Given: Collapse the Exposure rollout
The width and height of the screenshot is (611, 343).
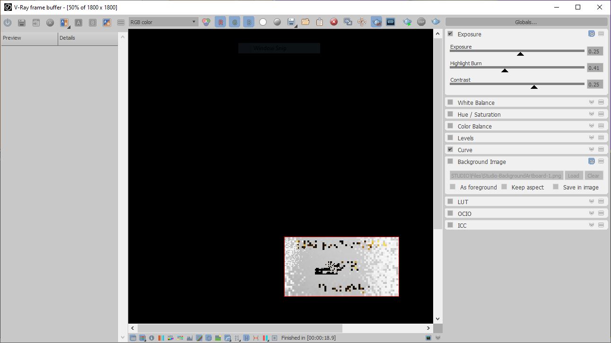Looking at the screenshot, I should click(592, 34).
